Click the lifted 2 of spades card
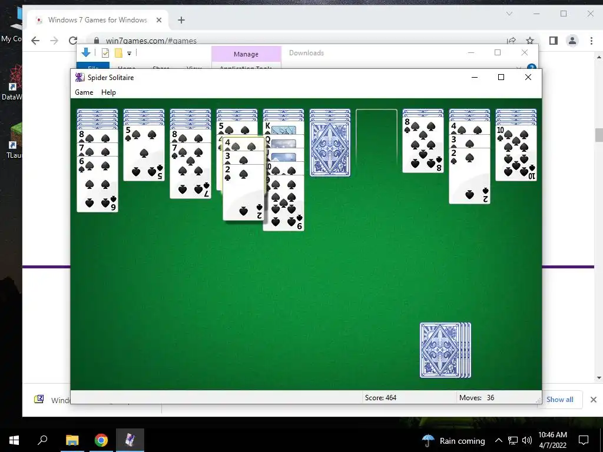 pyautogui.click(x=243, y=192)
